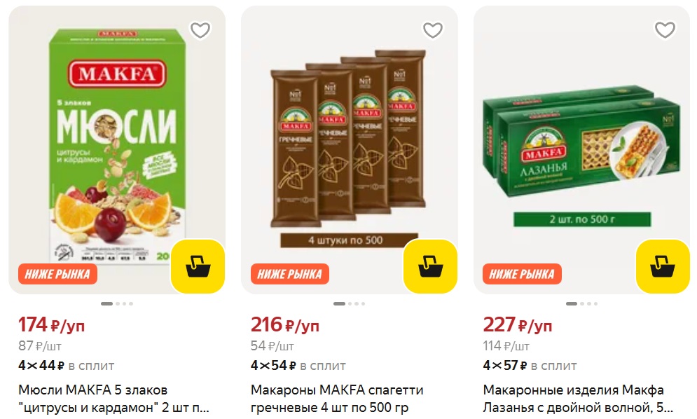
Task: Open 'Макаронные изделия Макфа Лазанья' title link
Action: pyautogui.click(x=578, y=399)
